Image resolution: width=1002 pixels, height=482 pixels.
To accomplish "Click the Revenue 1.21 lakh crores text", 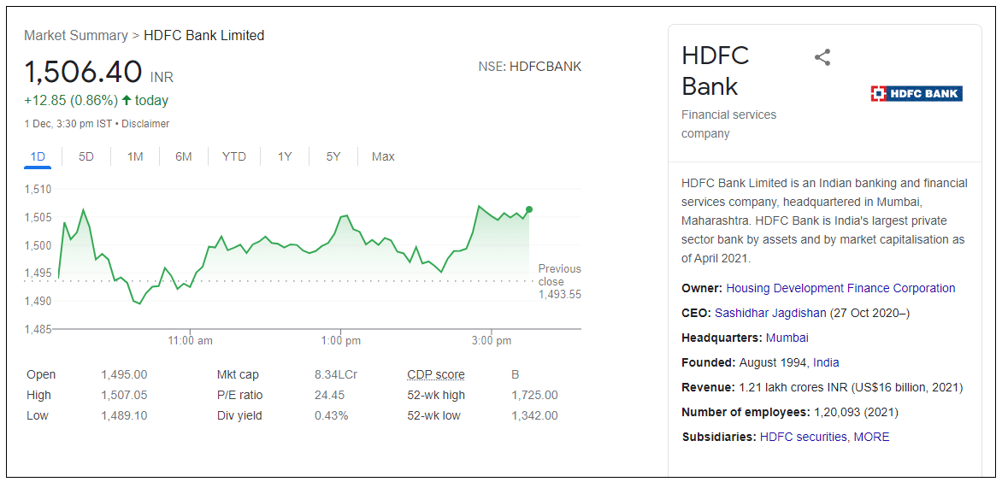I will [822, 387].
